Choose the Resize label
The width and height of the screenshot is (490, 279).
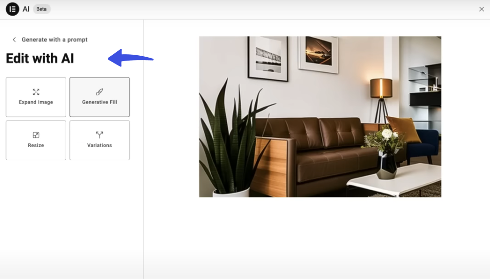pos(36,145)
